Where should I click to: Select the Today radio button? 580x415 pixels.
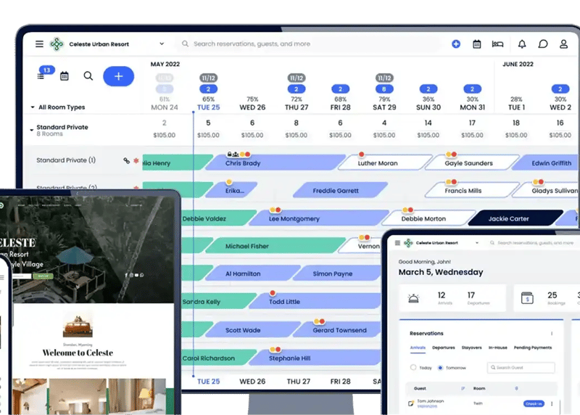[414, 368]
